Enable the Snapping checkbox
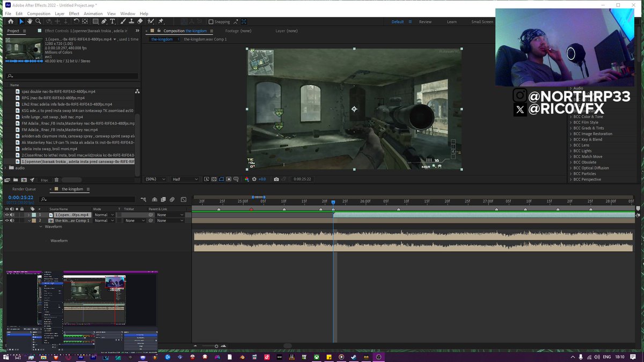This screenshot has height=362, width=644. (x=211, y=22)
